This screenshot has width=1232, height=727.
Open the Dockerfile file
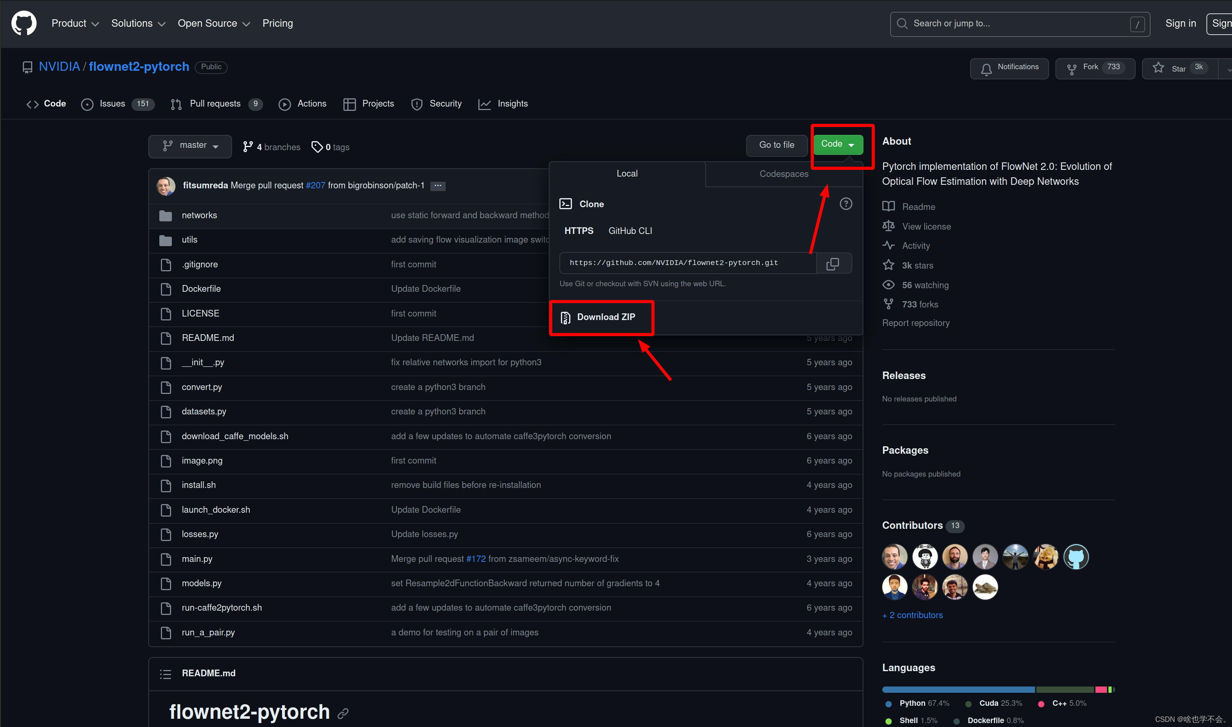click(x=201, y=289)
